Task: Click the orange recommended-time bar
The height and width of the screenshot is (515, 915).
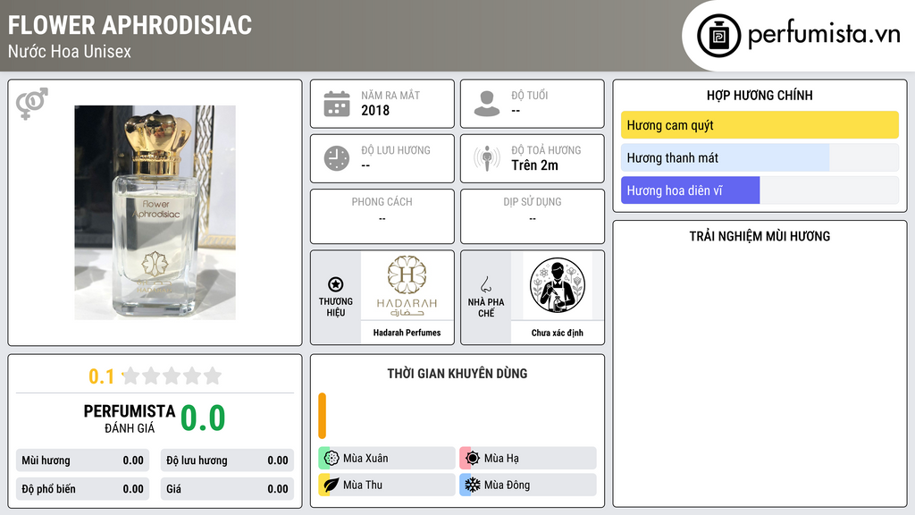Action: click(322, 416)
